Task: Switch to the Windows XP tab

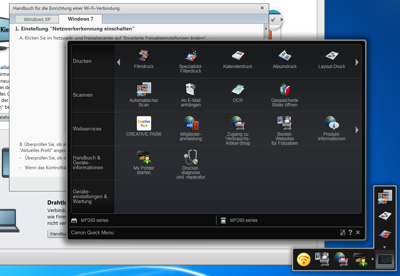Action: 37,20
